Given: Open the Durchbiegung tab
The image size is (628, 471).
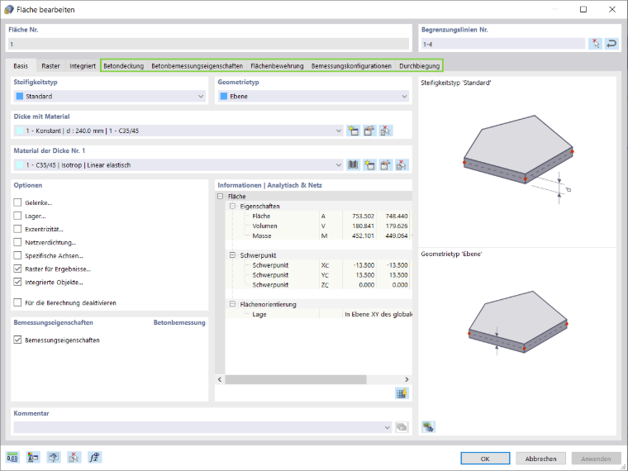Looking at the screenshot, I should tap(419, 65).
